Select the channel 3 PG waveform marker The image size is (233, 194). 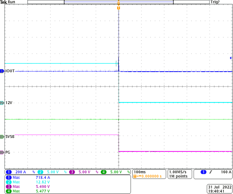point(2,152)
